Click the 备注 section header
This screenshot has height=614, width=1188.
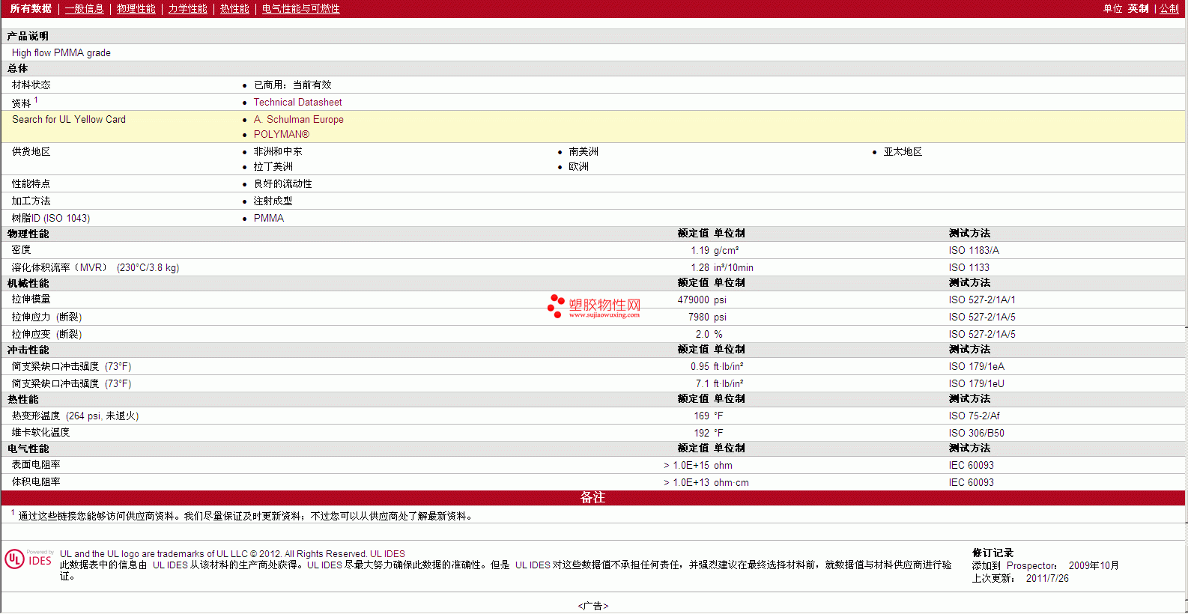tap(593, 498)
